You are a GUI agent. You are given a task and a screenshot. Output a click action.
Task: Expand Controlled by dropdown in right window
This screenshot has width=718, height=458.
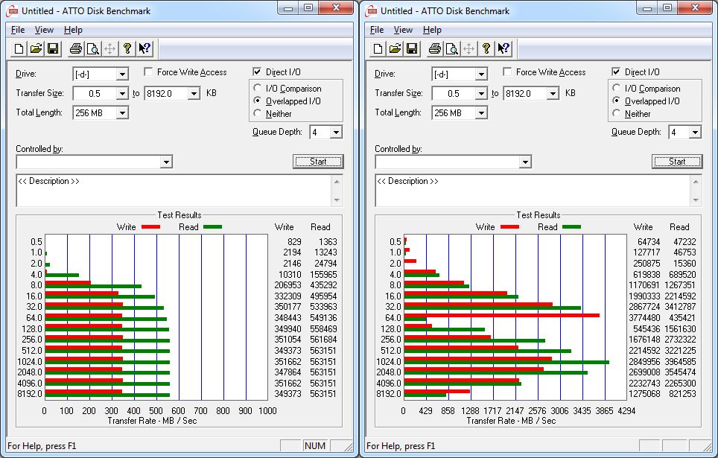tap(525, 162)
